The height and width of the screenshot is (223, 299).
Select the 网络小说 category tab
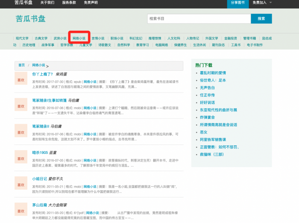[x=79, y=38]
